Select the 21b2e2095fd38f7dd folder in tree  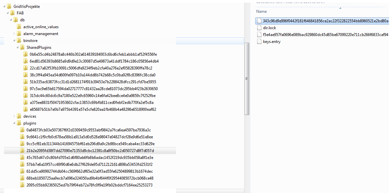coord(90,151)
